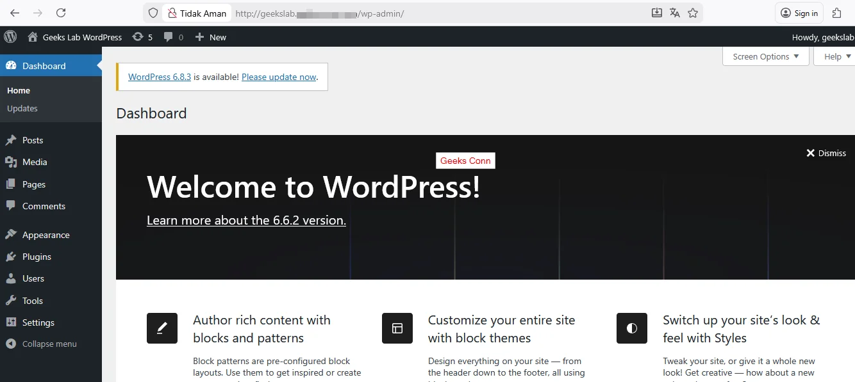Select the Pages icon in the sidebar
The height and width of the screenshot is (382, 855).
tap(12, 184)
